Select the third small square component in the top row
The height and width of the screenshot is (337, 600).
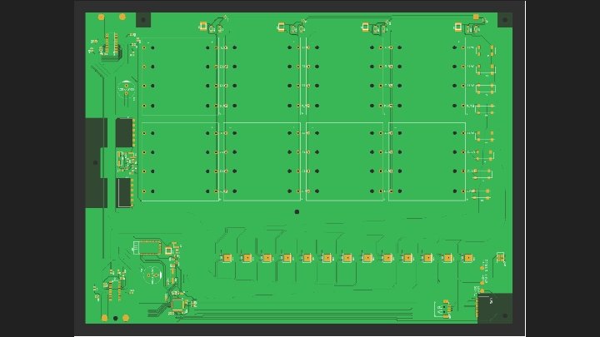[x=365, y=27]
